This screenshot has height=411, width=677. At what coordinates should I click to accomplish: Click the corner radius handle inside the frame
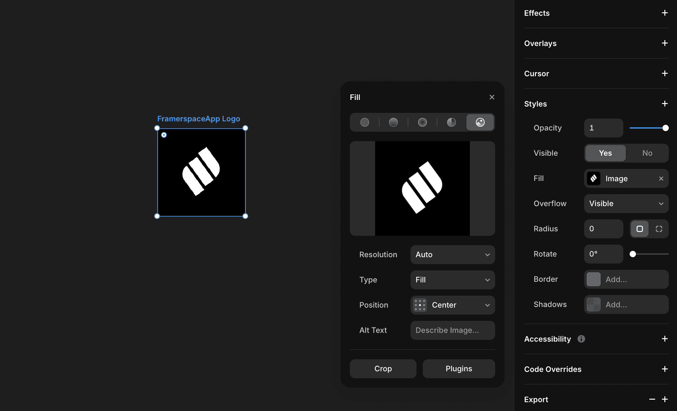tap(164, 135)
